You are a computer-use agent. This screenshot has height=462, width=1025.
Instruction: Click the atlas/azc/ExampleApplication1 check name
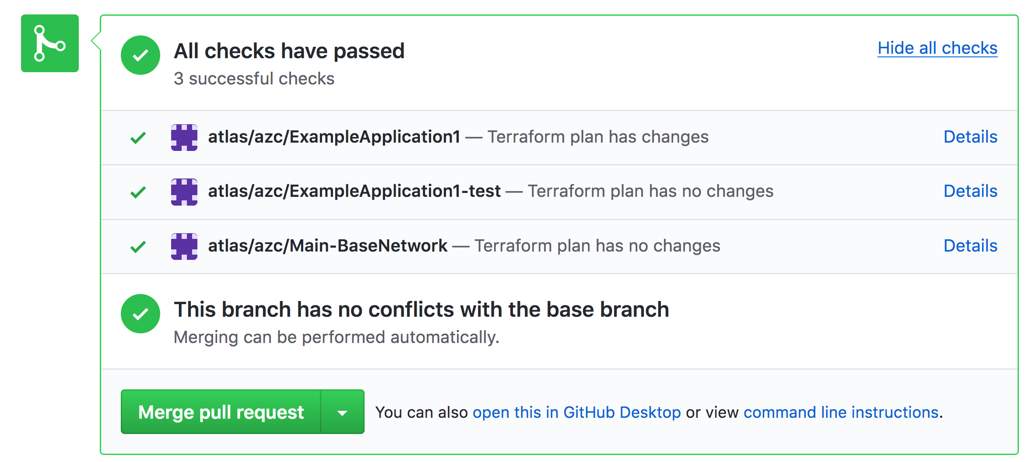pos(334,137)
